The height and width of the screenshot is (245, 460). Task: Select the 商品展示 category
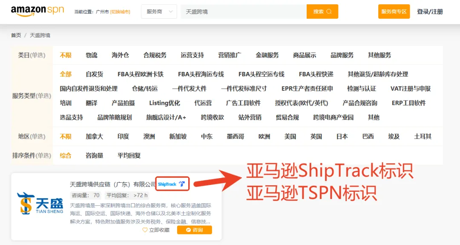305,55
